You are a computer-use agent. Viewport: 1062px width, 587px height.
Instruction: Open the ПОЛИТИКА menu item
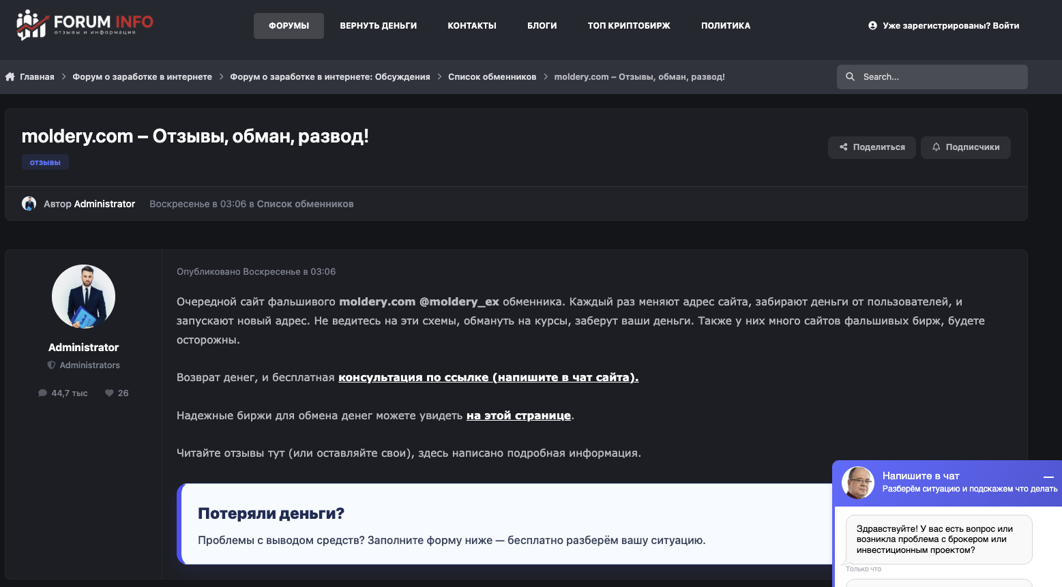(x=726, y=26)
